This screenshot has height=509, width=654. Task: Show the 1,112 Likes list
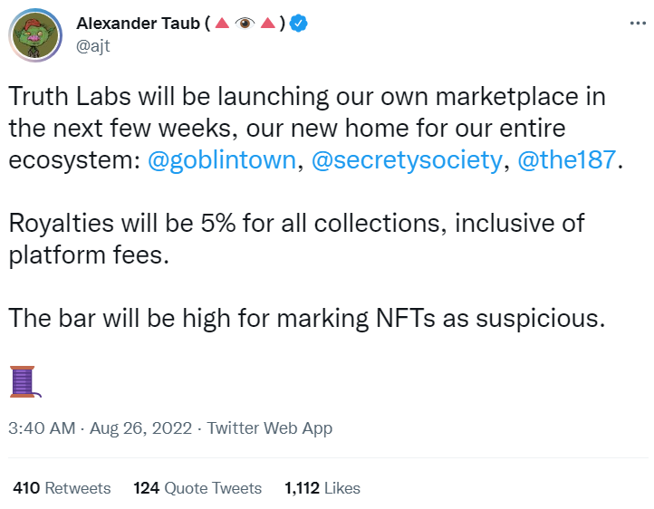point(322,488)
